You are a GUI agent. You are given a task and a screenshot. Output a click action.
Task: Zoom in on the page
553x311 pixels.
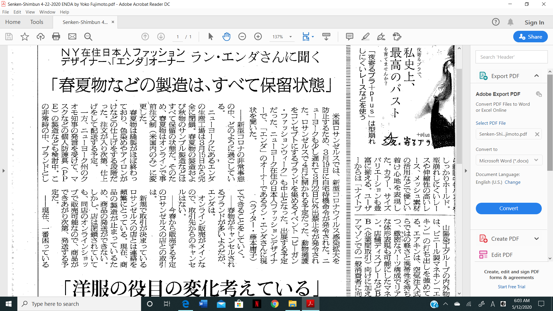click(258, 37)
